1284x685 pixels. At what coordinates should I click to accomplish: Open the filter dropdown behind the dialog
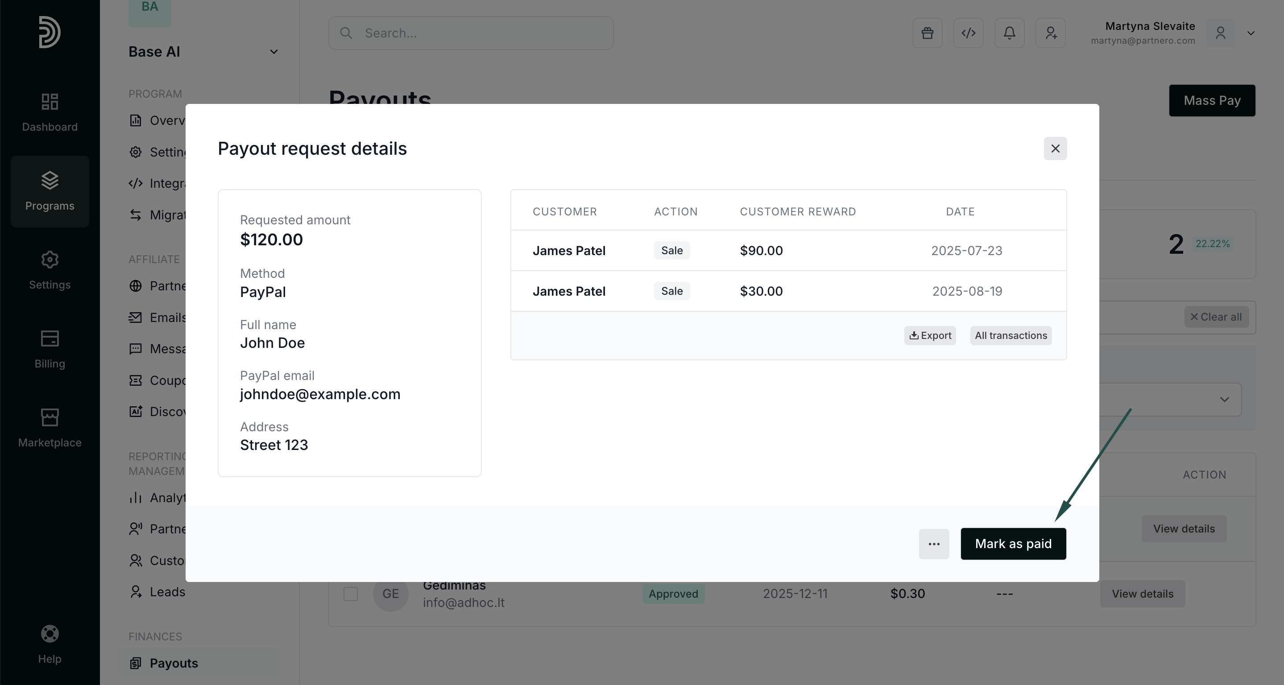tap(1224, 400)
